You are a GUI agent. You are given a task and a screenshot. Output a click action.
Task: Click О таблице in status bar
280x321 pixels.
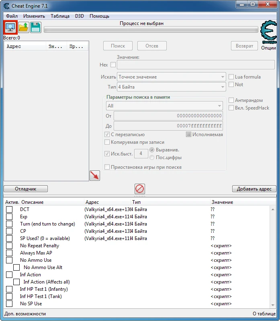point(264,314)
